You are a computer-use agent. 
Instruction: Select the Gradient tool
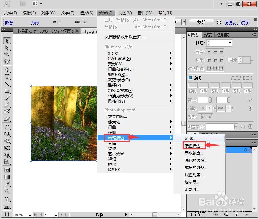pos(7,177)
